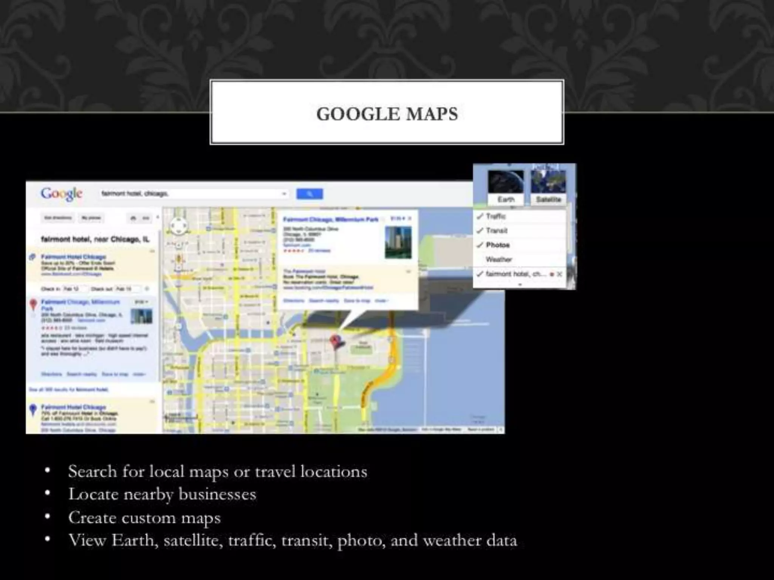
Task: Open info window title Fairmont Chicago, Millennium Park
Action: [331, 219]
